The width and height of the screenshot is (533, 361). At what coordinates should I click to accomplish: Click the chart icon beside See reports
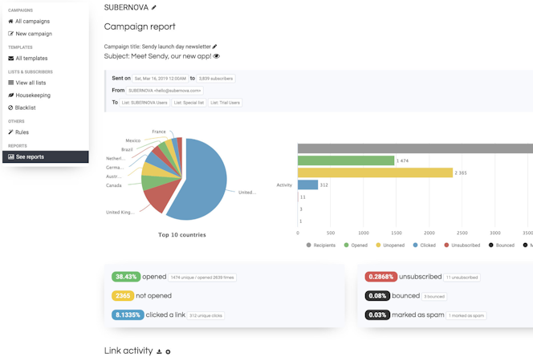[x=11, y=157]
